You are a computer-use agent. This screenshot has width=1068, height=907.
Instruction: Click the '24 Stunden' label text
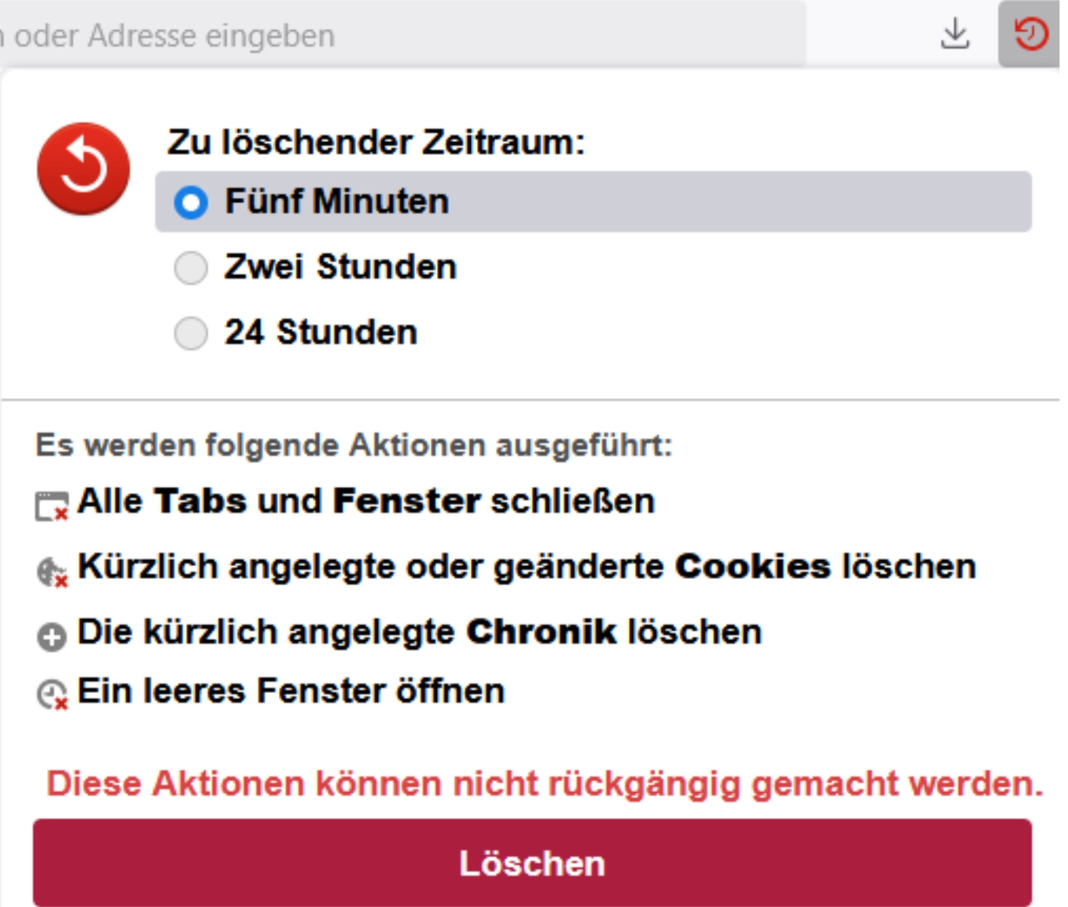coord(320,333)
